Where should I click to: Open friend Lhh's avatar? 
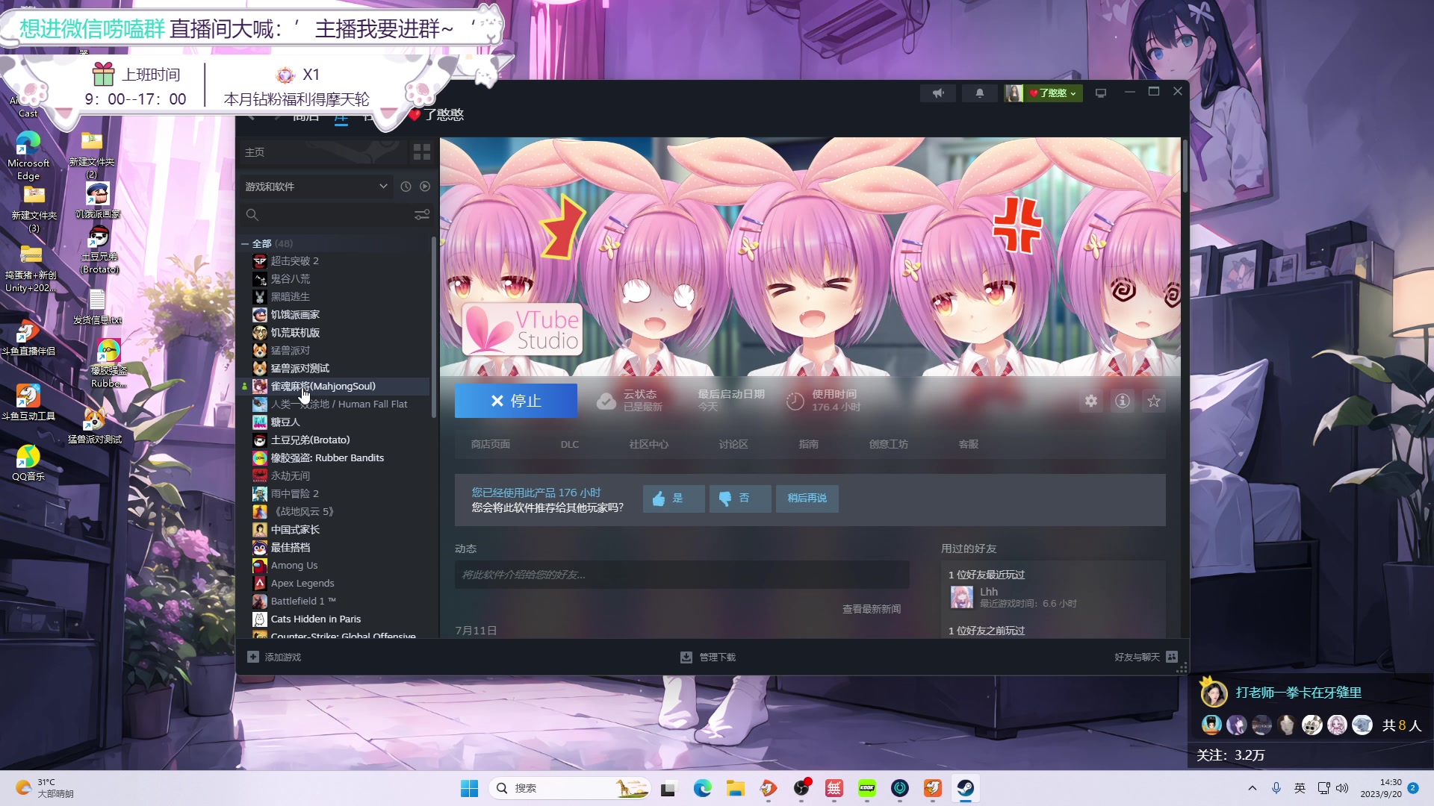(961, 597)
